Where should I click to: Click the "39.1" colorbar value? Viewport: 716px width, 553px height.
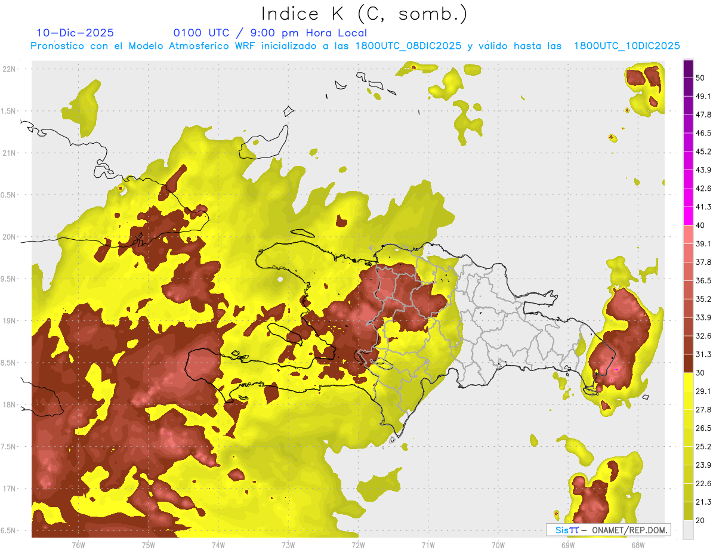[x=703, y=243]
